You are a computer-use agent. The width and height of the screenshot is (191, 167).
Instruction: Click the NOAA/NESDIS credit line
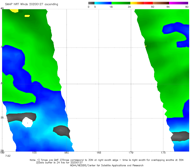point(107,165)
